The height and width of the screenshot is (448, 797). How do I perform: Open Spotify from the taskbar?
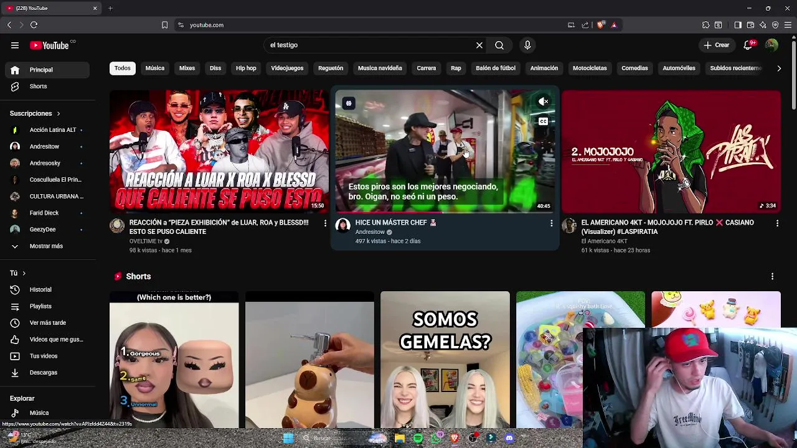(418, 438)
